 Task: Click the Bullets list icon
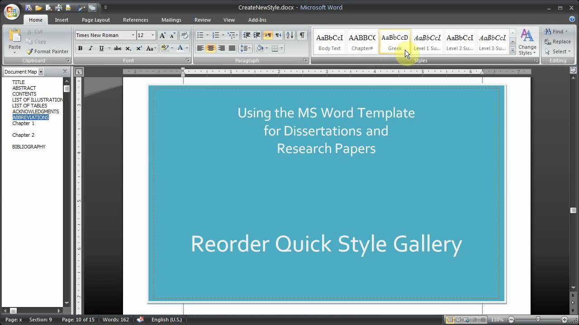[x=200, y=35]
